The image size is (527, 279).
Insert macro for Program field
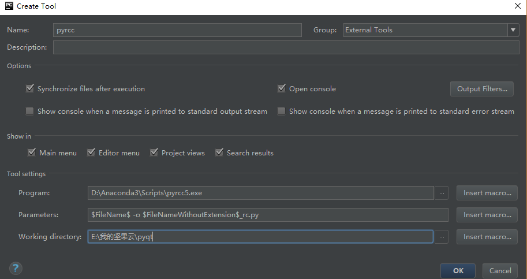tap(487, 193)
